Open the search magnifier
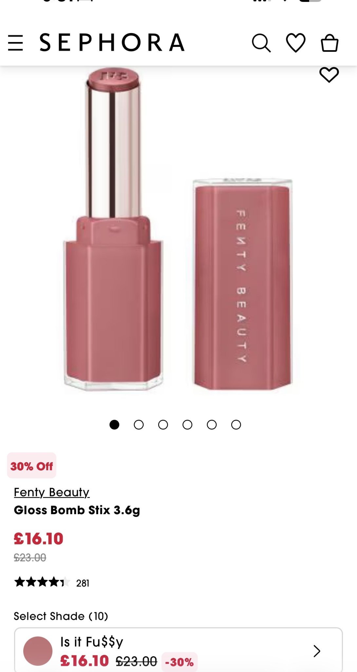Viewport: 357px width, 672px height. click(x=261, y=43)
